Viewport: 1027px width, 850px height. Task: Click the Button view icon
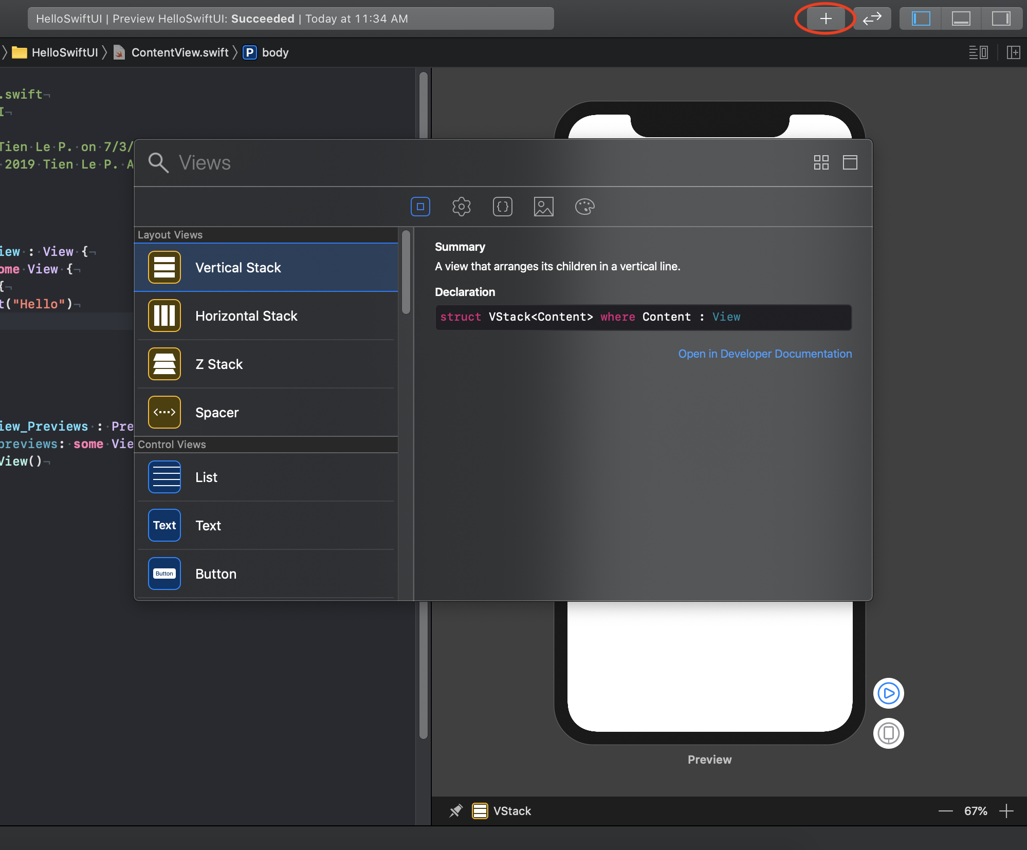tap(164, 574)
